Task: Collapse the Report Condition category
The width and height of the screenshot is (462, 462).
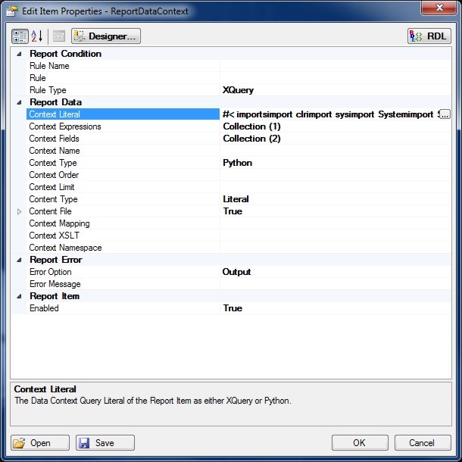Action: click(19, 54)
